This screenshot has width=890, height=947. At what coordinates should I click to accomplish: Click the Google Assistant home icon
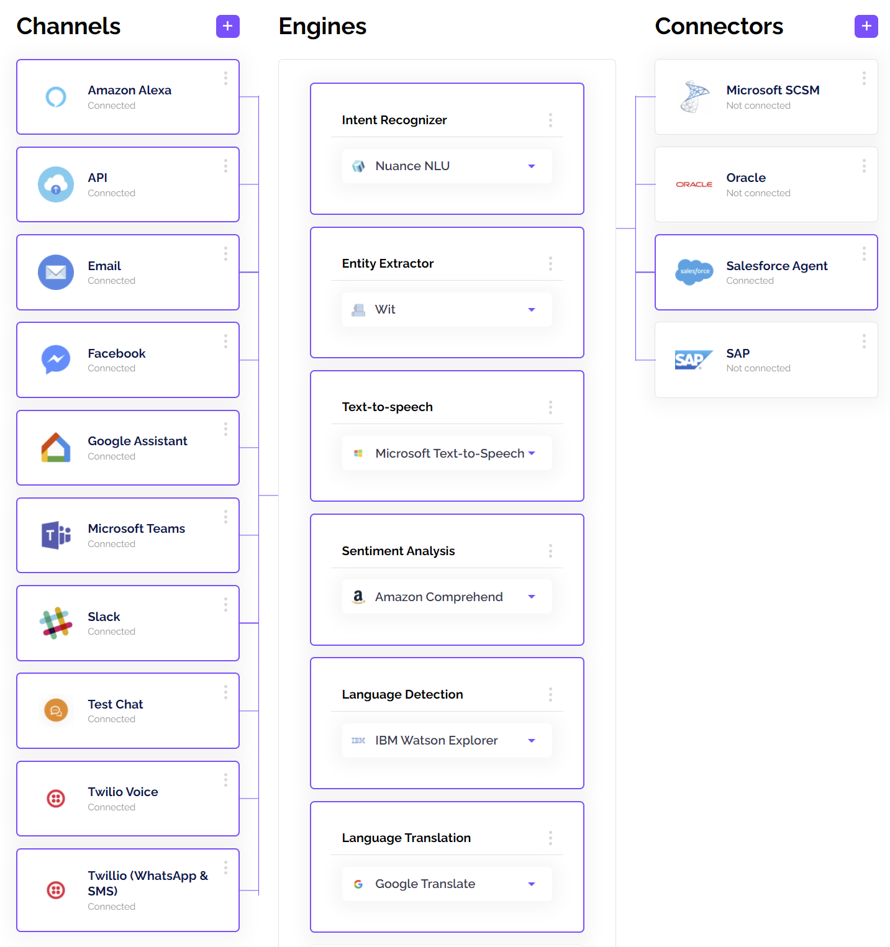point(56,448)
